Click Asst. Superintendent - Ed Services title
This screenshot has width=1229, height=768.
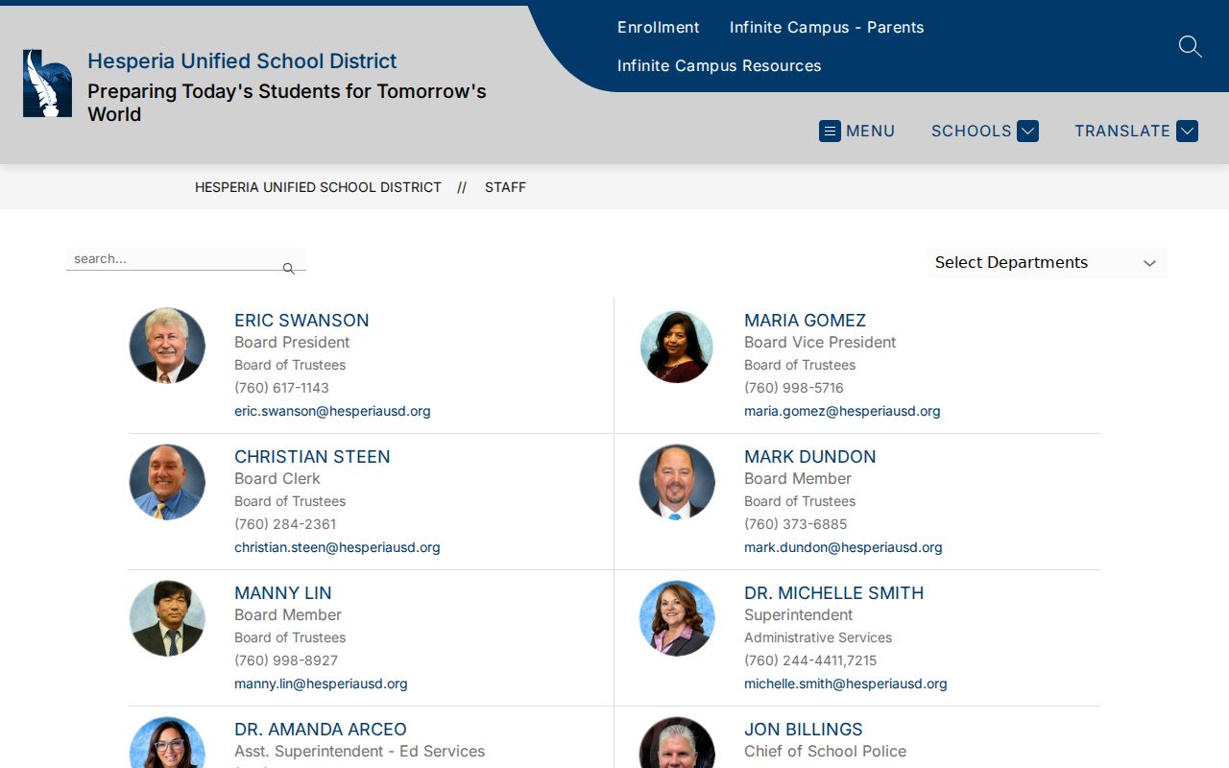(x=360, y=752)
